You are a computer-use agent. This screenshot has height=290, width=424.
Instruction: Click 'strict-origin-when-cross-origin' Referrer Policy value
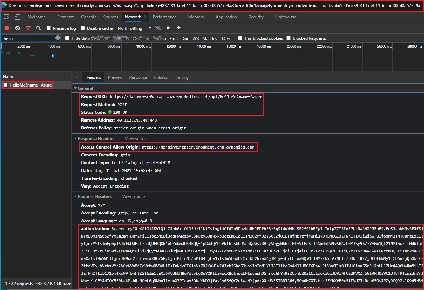tap(150, 128)
